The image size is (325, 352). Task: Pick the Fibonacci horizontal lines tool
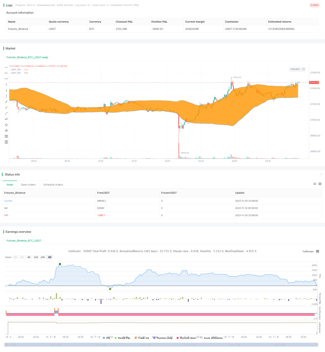click(6, 136)
